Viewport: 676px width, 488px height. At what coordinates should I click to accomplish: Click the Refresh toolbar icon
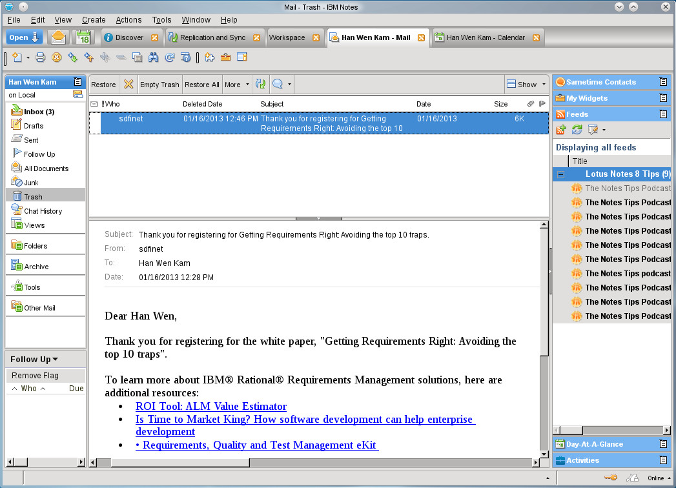pos(170,57)
